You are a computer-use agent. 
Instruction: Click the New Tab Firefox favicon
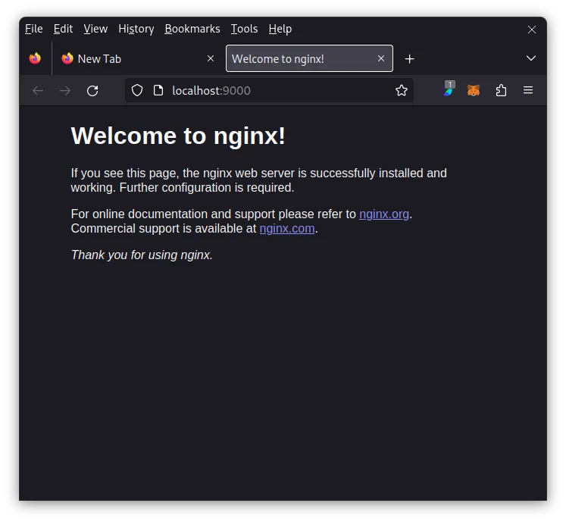[x=67, y=58]
